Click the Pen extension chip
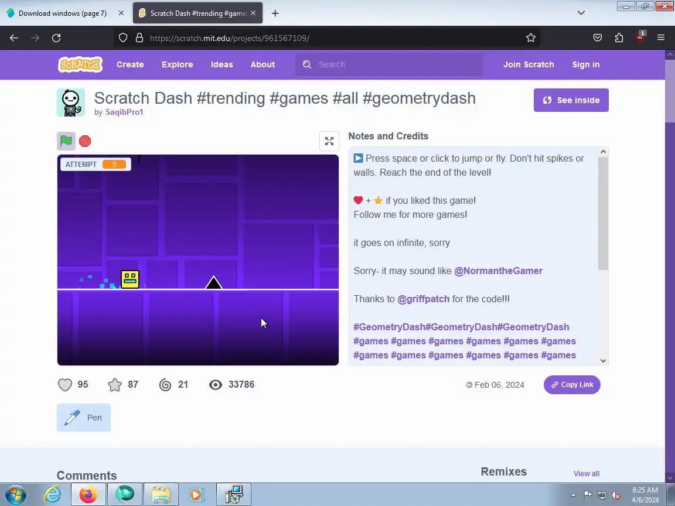 pyautogui.click(x=84, y=418)
